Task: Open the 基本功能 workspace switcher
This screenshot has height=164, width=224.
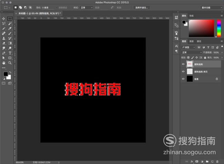Action: (x=212, y=8)
